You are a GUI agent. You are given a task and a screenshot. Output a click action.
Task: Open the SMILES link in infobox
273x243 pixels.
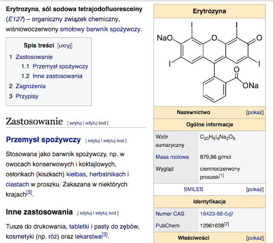pos(193,189)
